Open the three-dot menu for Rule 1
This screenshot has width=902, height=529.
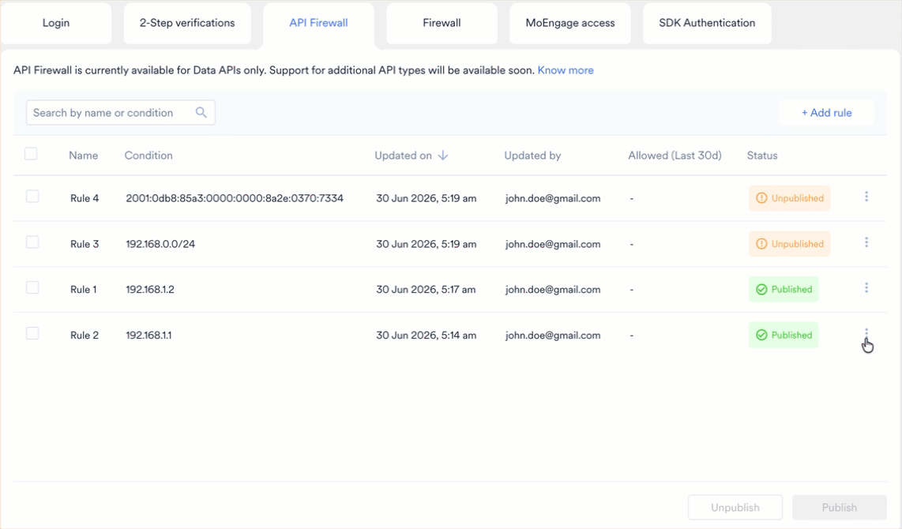pos(866,288)
